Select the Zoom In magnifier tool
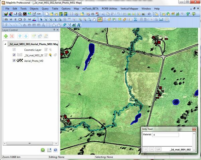 [80, 19]
